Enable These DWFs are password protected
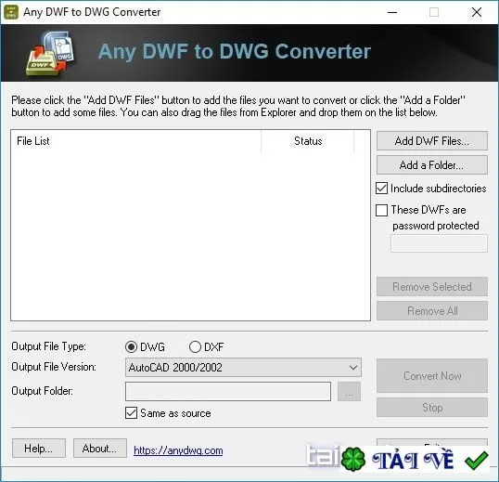The image size is (499, 482). click(381, 210)
